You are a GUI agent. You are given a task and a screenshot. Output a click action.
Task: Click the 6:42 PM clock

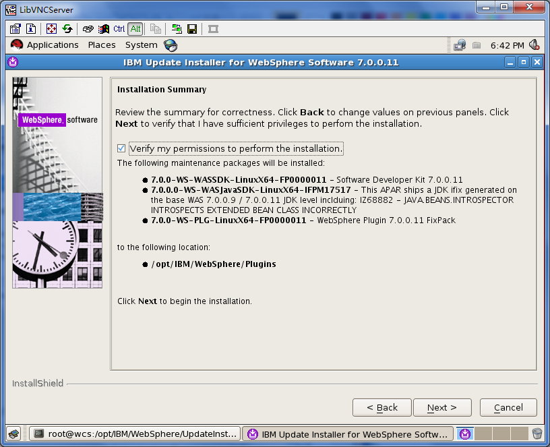pos(508,45)
